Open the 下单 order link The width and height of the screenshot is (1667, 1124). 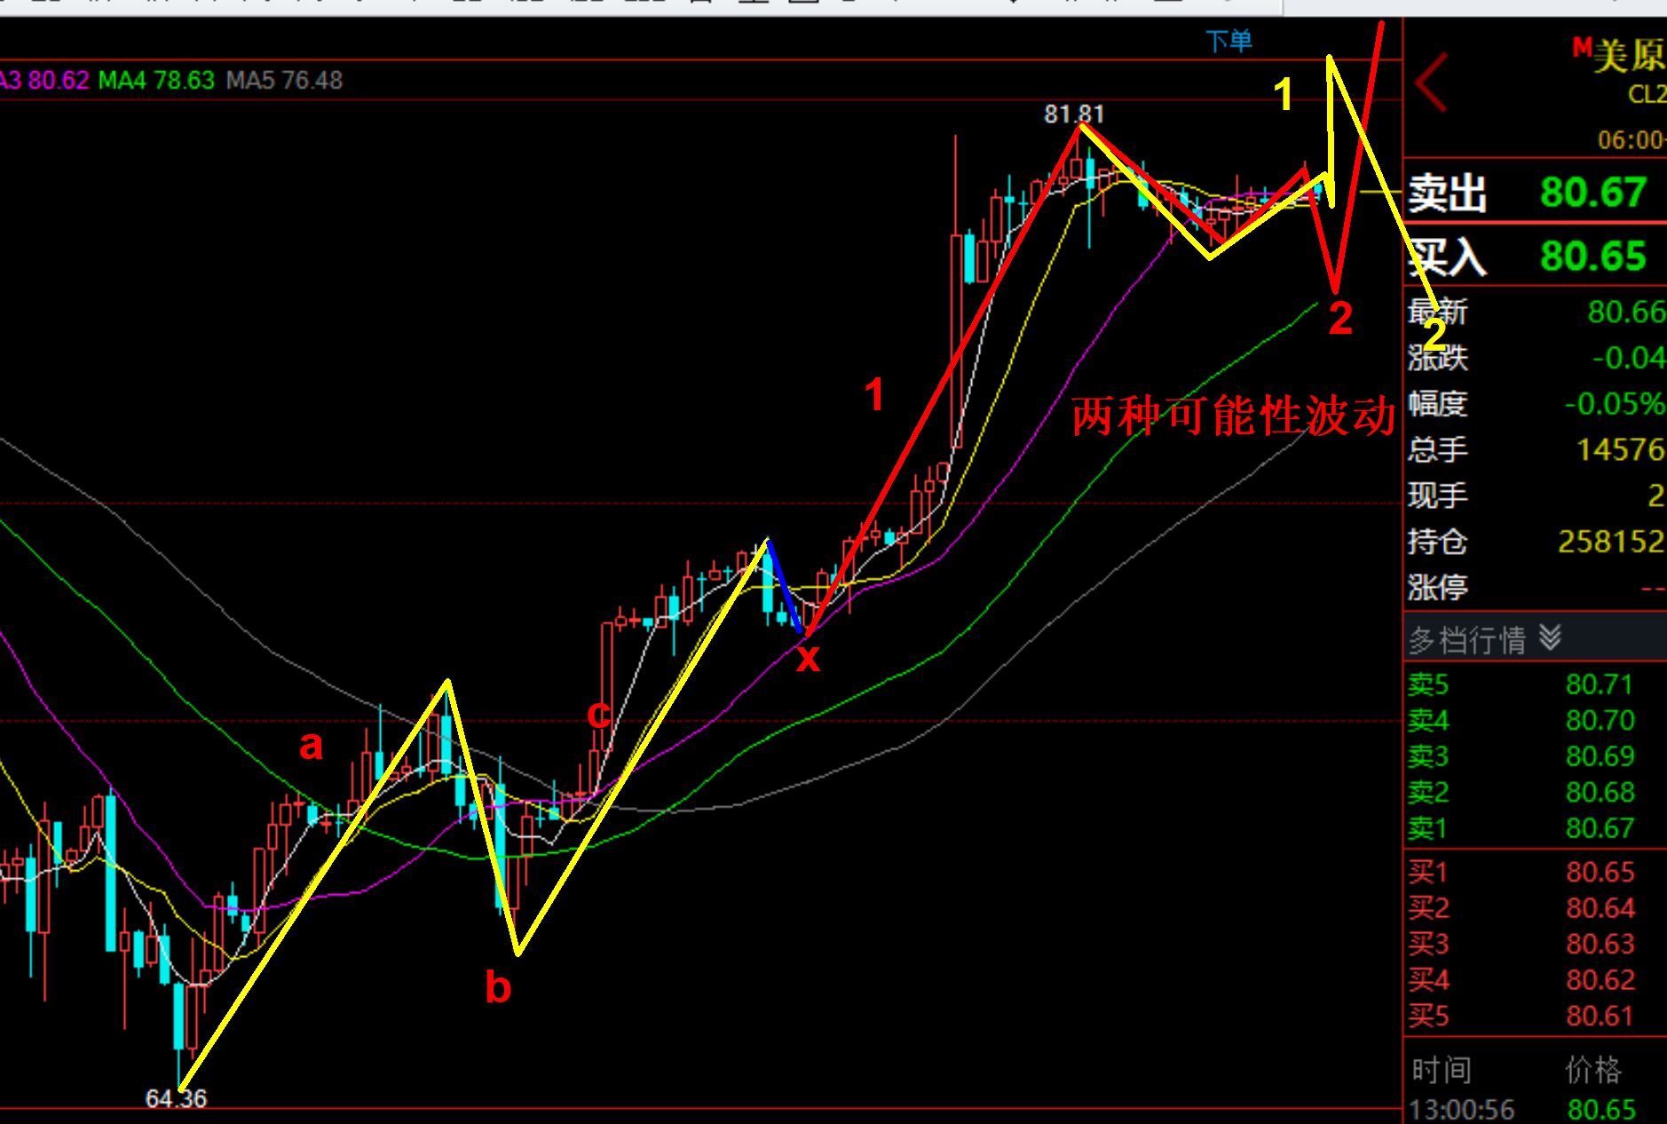coord(1229,41)
